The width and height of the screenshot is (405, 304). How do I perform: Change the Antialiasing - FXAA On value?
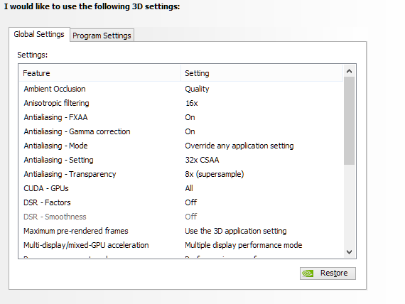click(x=190, y=117)
